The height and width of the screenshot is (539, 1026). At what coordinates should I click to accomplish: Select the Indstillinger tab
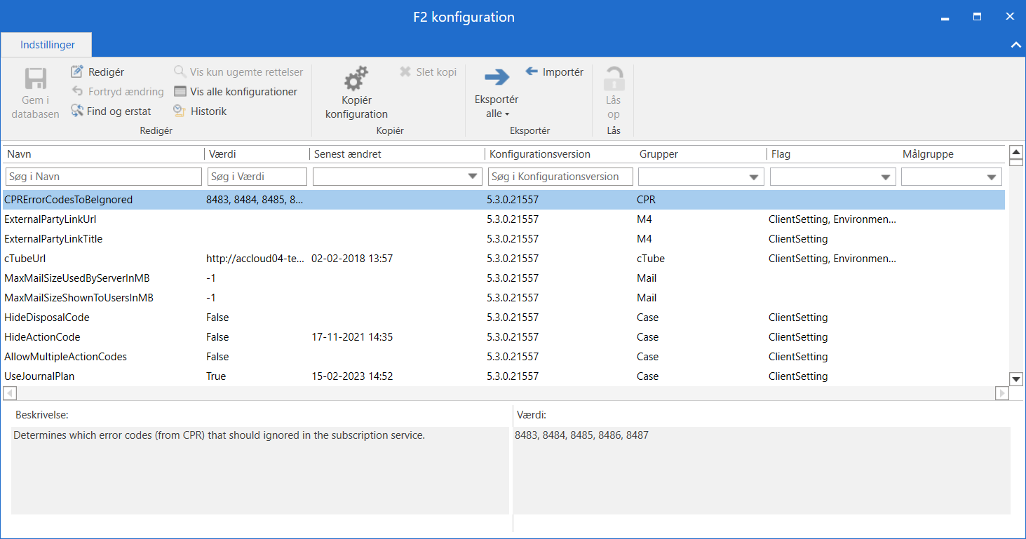point(47,45)
